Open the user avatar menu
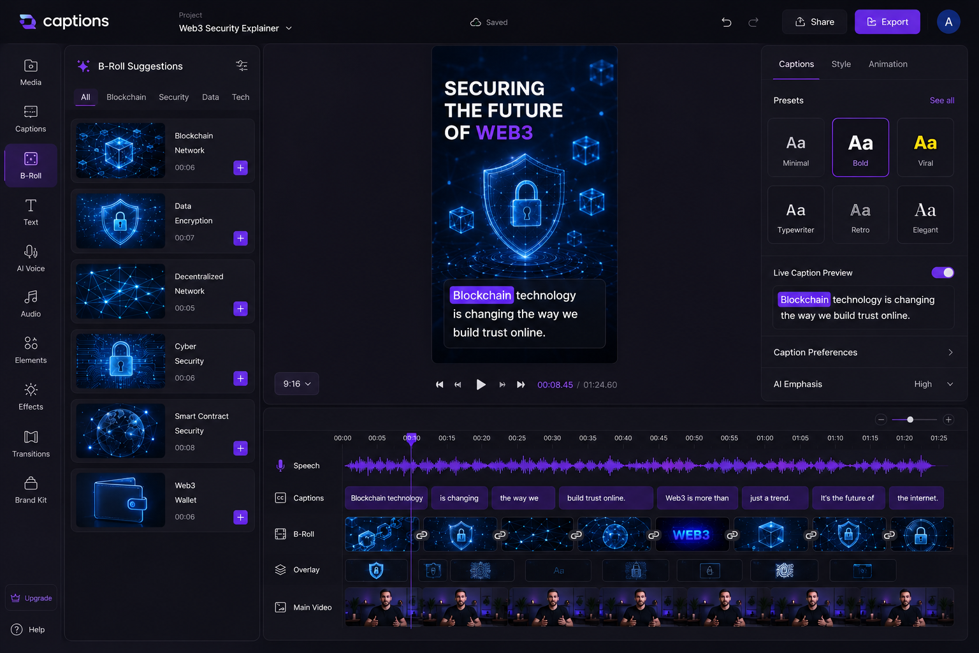The height and width of the screenshot is (653, 979). click(948, 22)
